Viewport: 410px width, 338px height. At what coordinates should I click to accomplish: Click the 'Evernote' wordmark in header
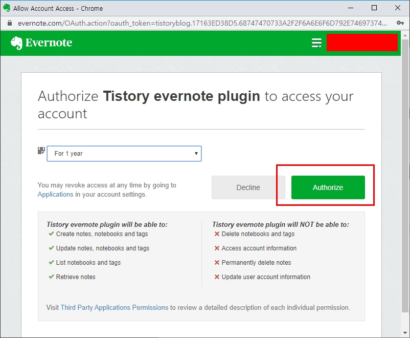tap(49, 43)
